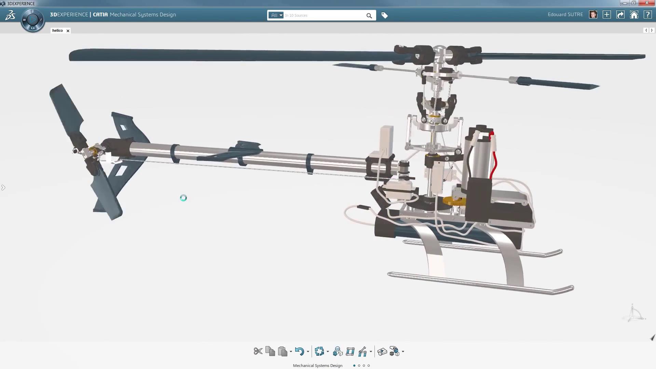Select the third toolbar page dot
Image resolution: width=656 pixels, height=369 pixels.
364,366
